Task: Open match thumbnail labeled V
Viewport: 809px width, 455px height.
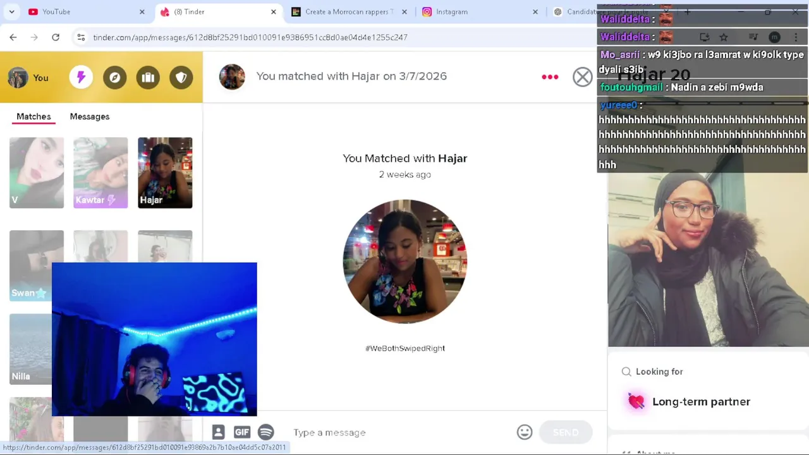Action: point(37,173)
